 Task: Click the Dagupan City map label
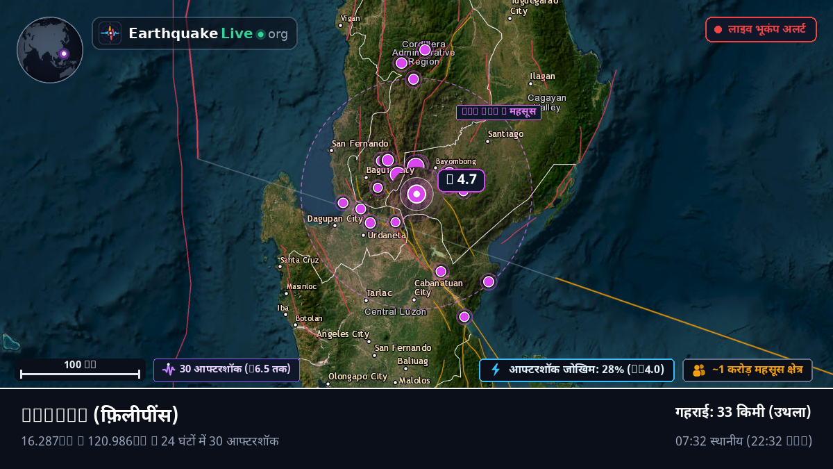pyautogui.click(x=335, y=218)
